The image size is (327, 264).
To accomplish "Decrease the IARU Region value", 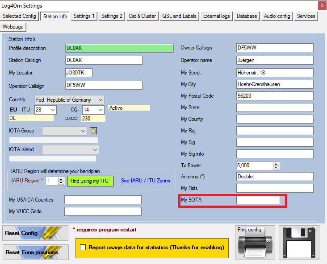I will point(61,183).
